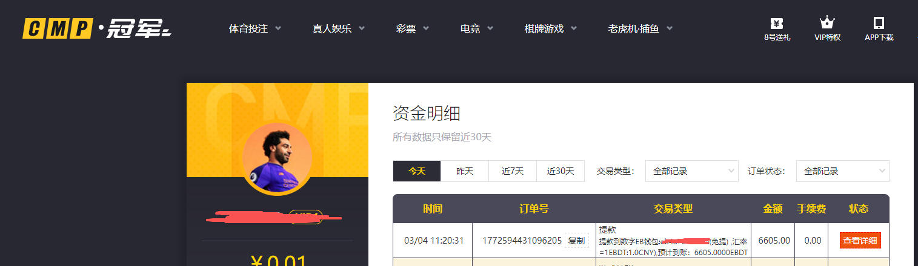918x266 pixels.
Task: Open the 订单状态 dropdown
Action: click(842, 171)
